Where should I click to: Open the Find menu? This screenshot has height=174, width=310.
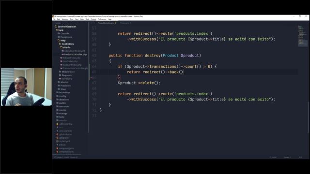pyautogui.click(x=72, y=19)
